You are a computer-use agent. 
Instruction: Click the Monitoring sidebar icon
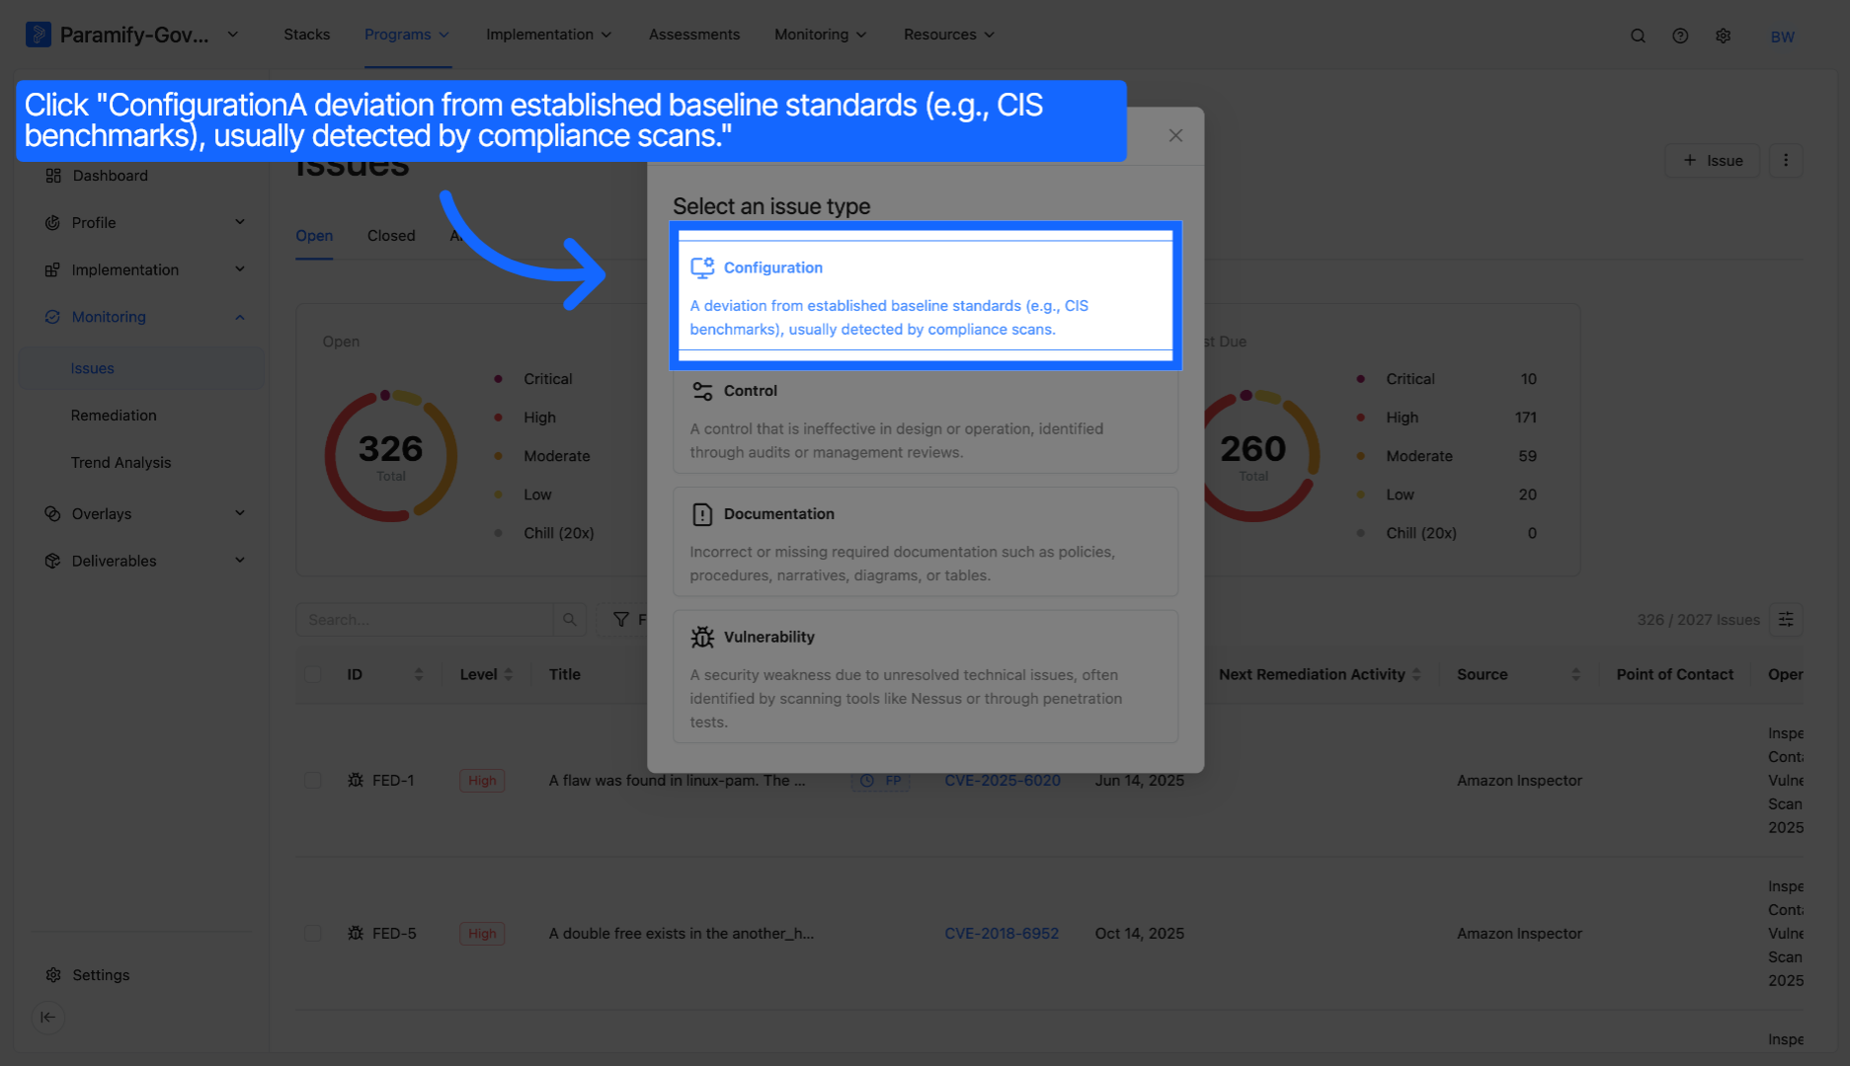click(52, 317)
